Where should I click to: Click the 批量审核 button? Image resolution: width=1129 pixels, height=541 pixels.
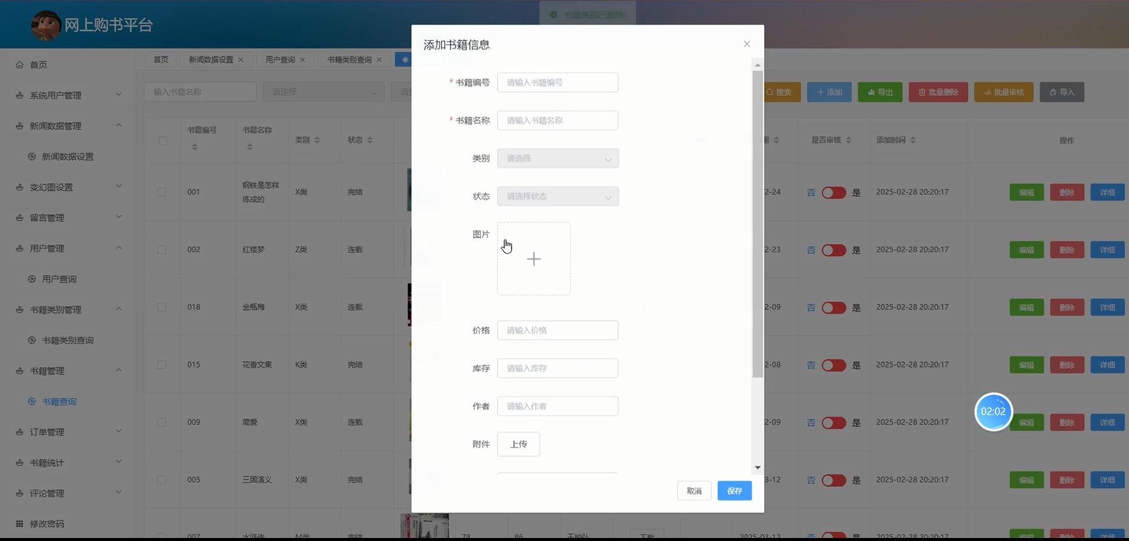(1003, 92)
